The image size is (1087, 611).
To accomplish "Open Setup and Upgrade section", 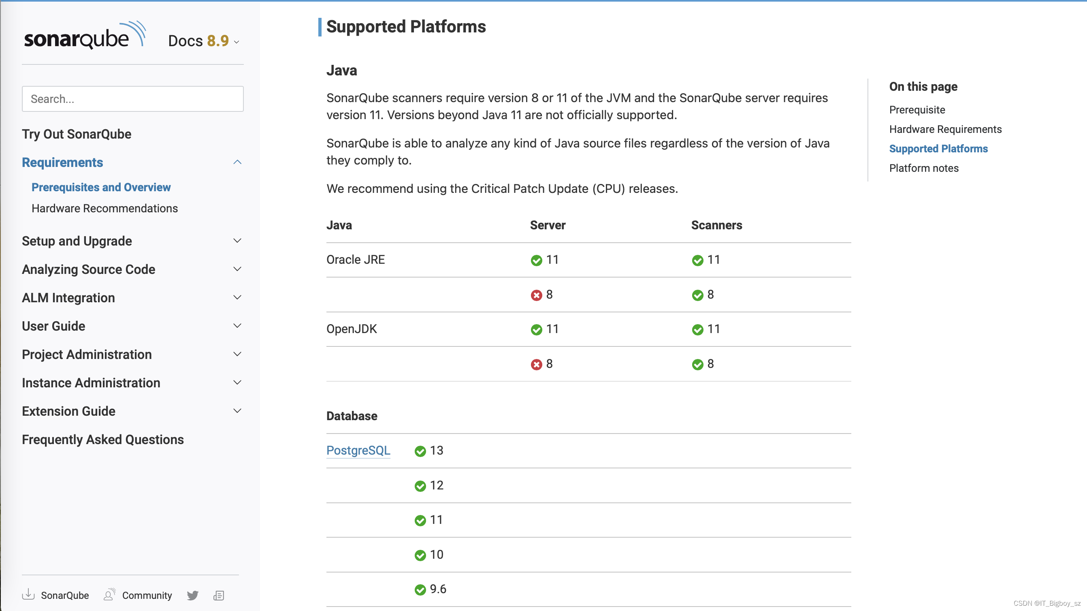I will click(77, 241).
